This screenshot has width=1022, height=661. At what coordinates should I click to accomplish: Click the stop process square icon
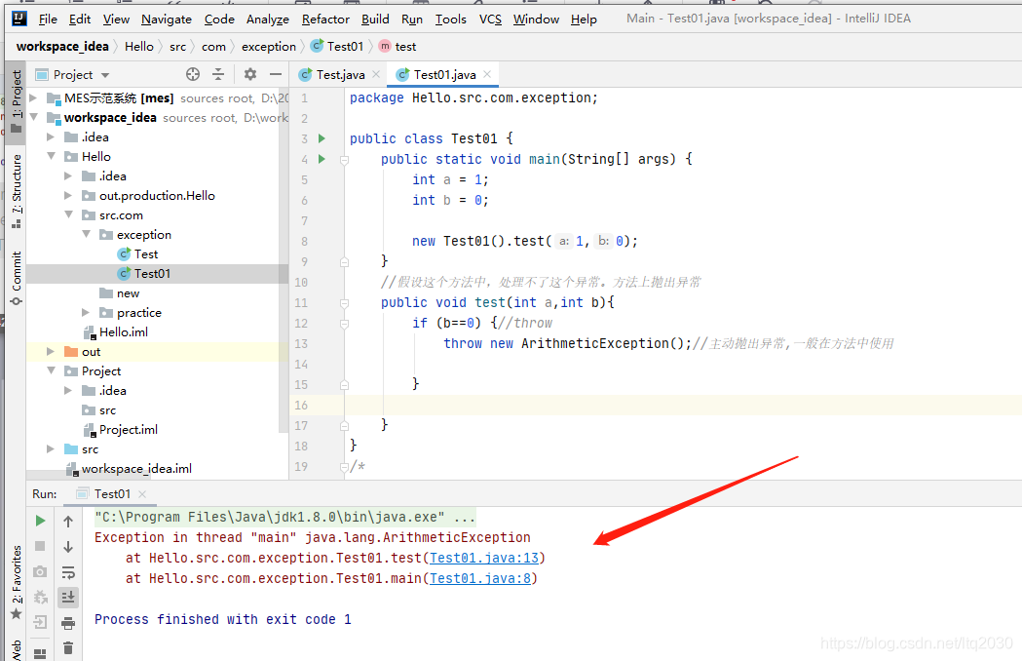pyautogui.click(x=40, y=546)
